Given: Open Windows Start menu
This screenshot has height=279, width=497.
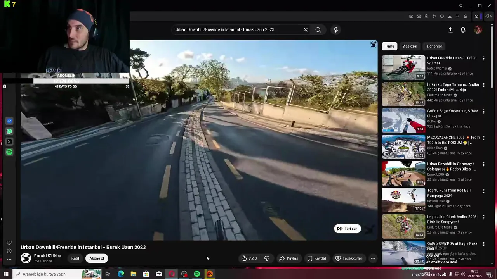Looking at the screenshot, I should pos(6,274).
